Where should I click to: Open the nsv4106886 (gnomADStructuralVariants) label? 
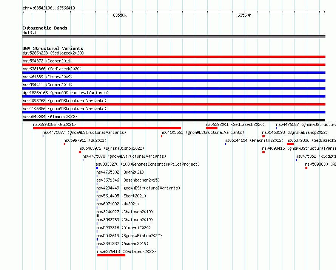65,109
